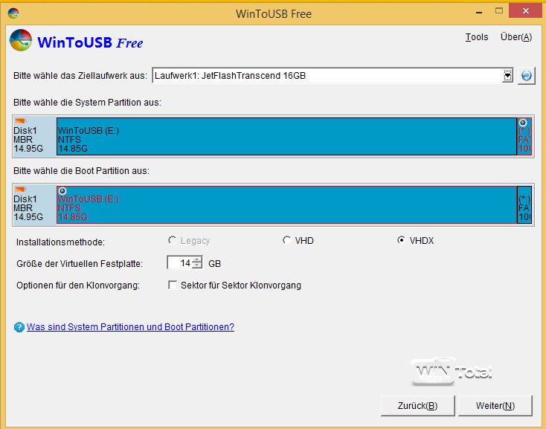
Task: Click 'Bitte wähle die System Partition aus:' text
Action: tap(87, 103)
